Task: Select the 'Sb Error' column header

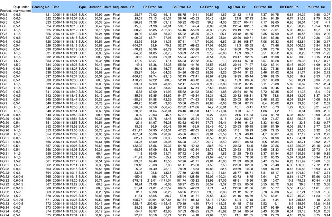Action: click(149, 7)
